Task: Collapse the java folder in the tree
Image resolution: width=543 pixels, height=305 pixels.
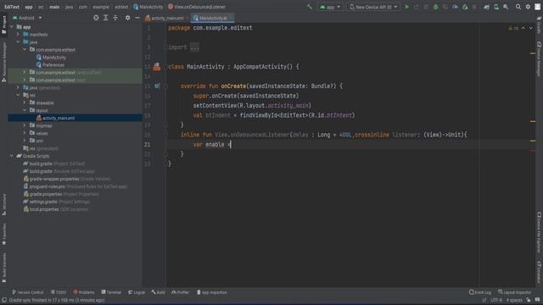Action: coord(19,42)
